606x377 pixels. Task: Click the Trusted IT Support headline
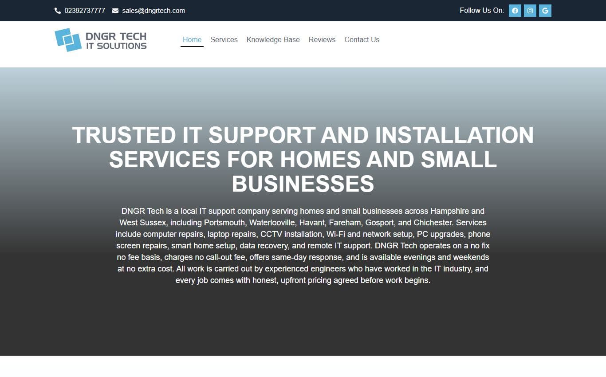pyautogui.click(x=303, y=159)
